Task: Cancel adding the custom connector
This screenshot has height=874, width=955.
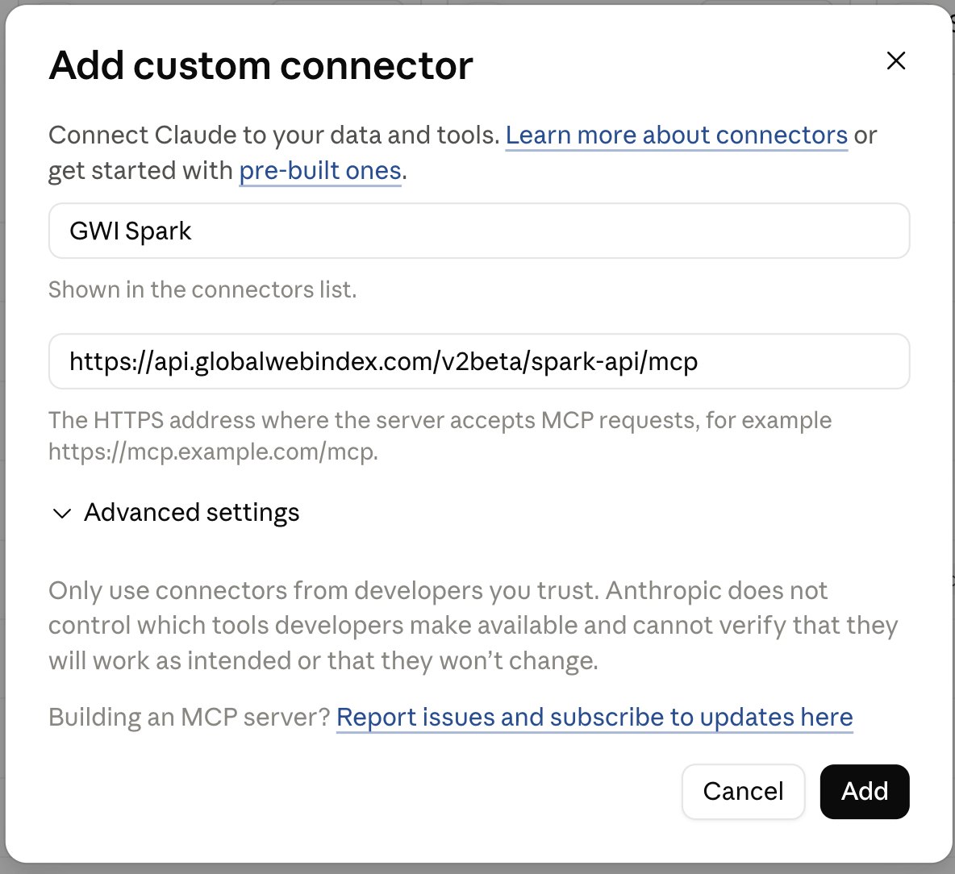Action: [743, 791]
